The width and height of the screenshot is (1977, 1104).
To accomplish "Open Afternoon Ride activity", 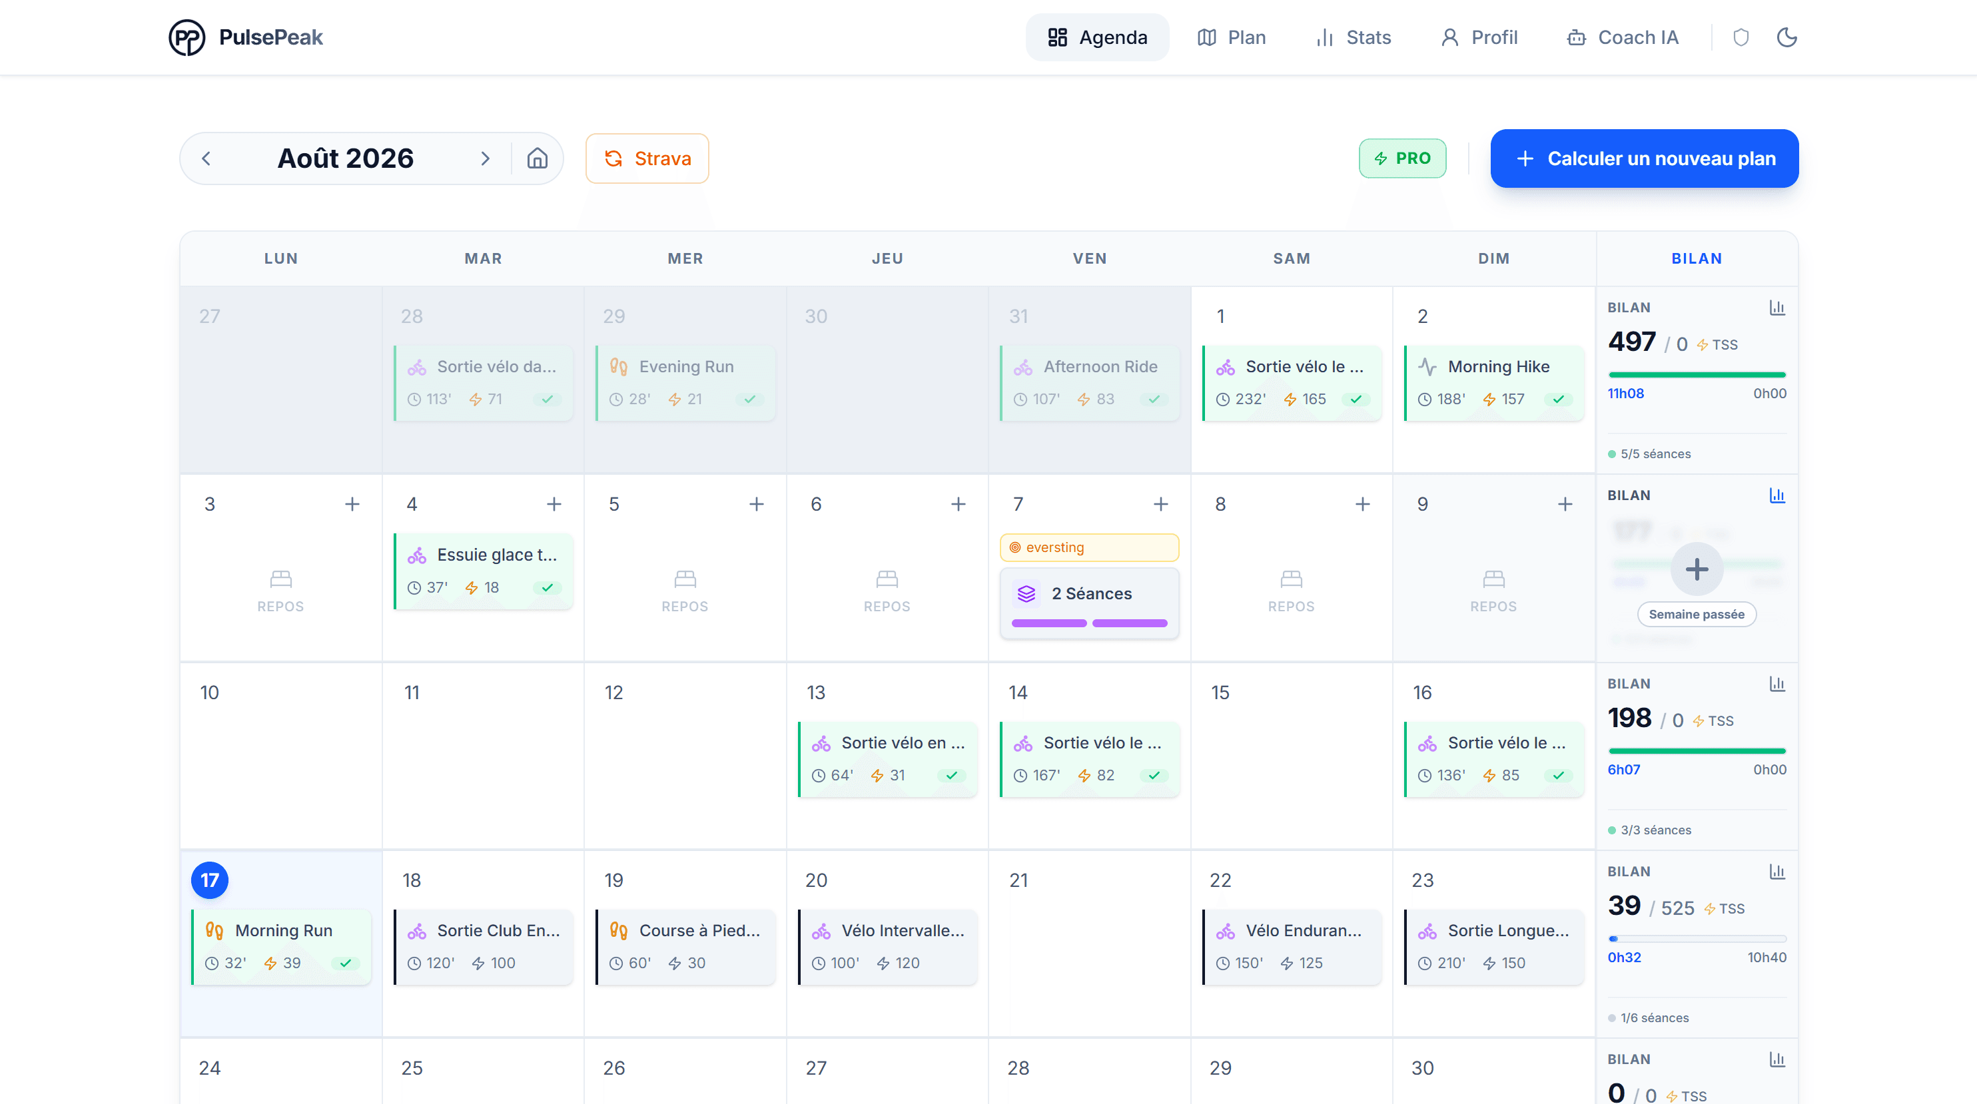I will [1089, 383].
